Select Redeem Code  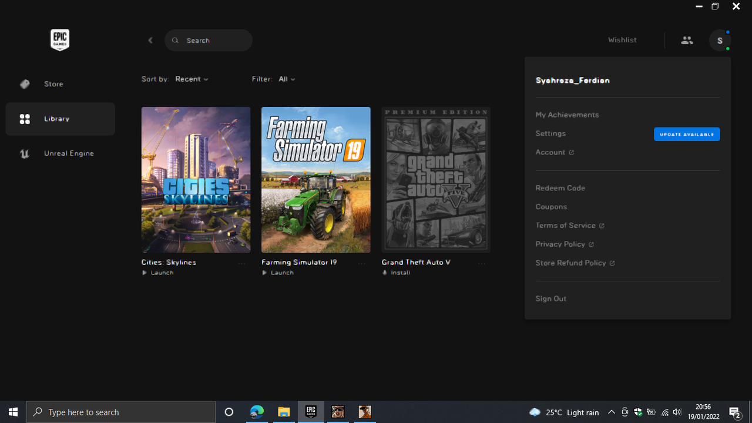560,188
